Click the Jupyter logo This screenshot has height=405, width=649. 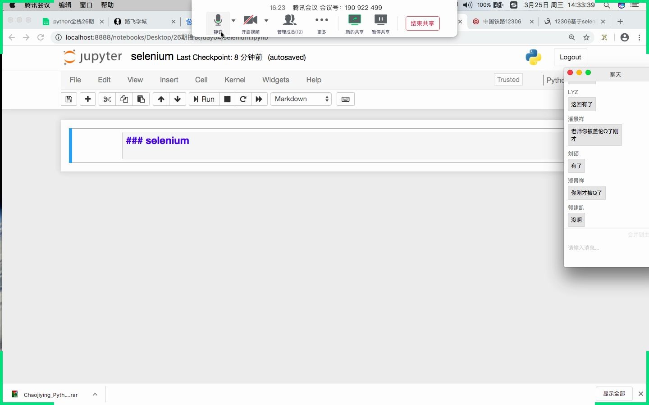pyautogui.click(x=93, y=57)
